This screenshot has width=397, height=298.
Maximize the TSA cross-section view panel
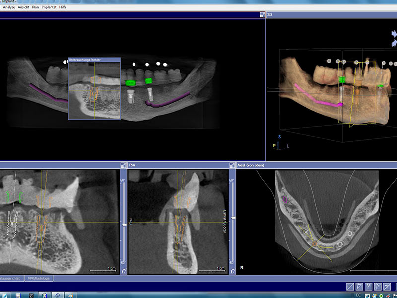click(232, 165)
